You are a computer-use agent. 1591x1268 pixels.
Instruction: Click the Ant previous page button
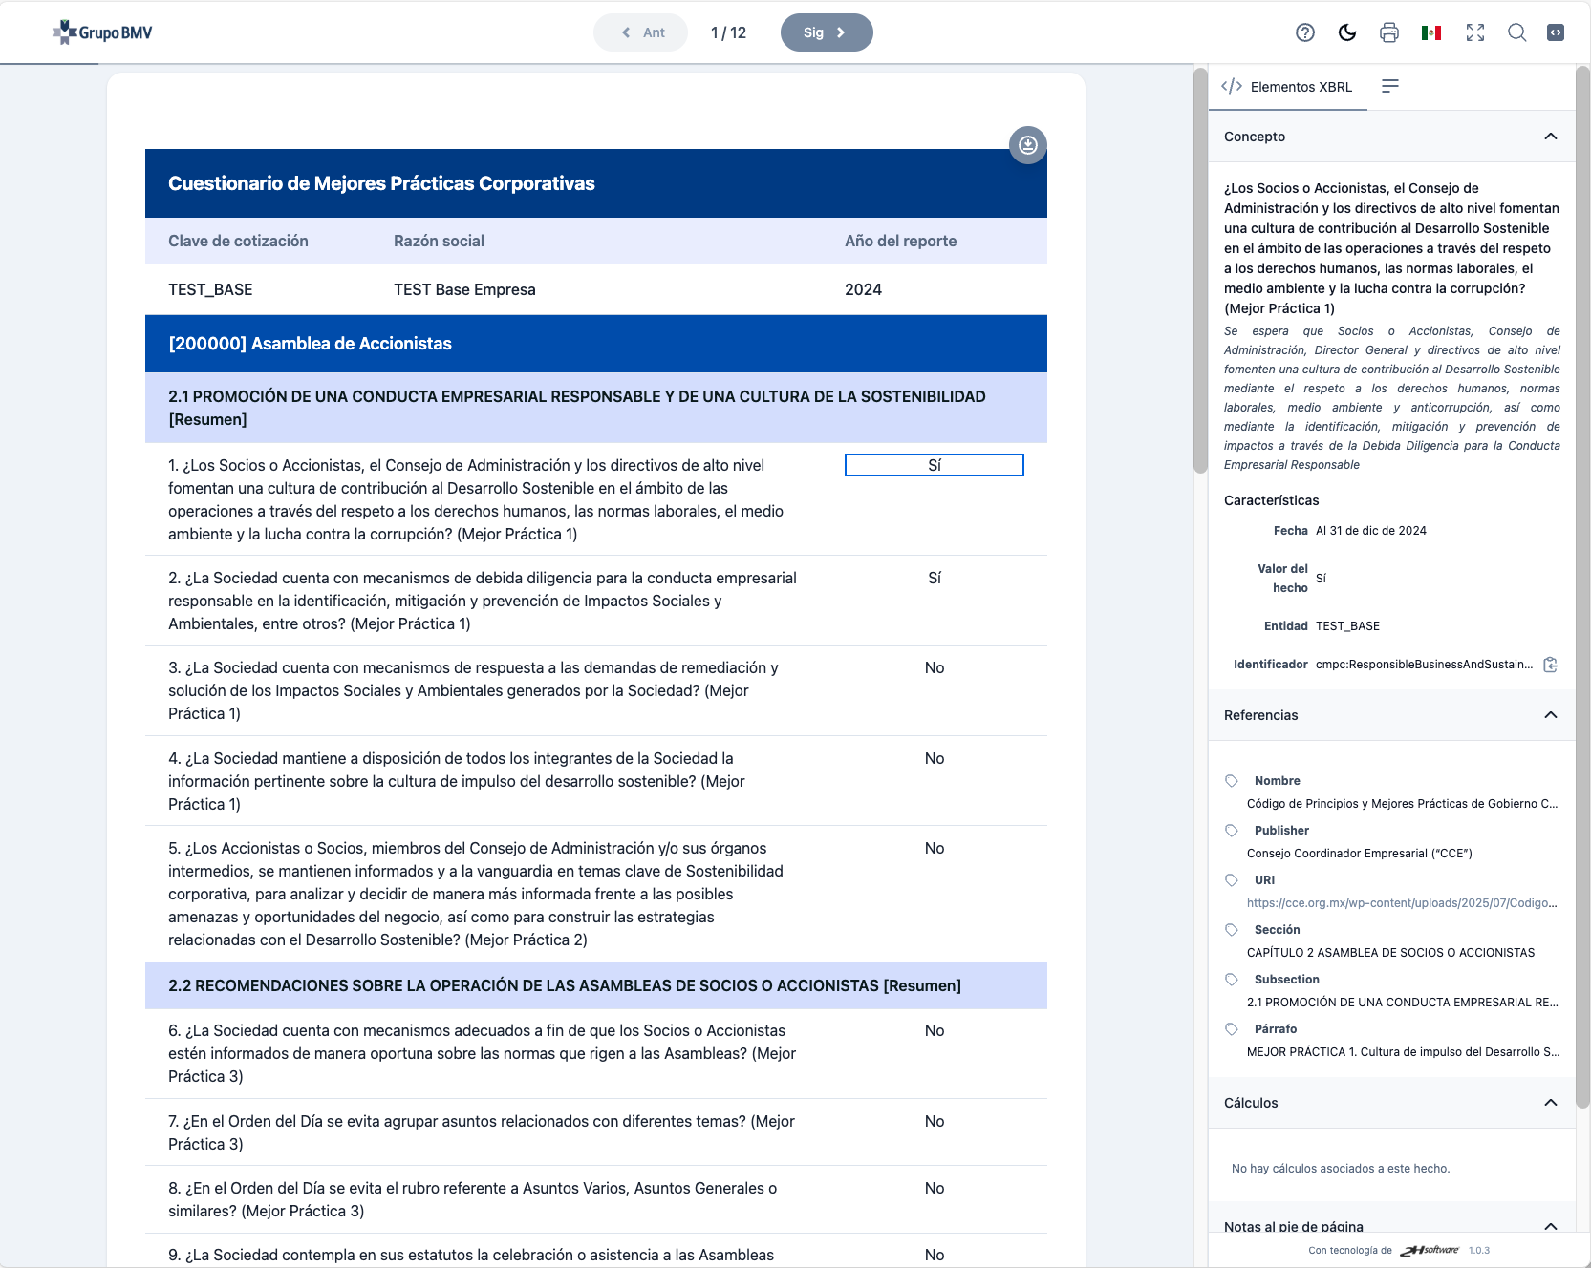[x=641, y=32]
